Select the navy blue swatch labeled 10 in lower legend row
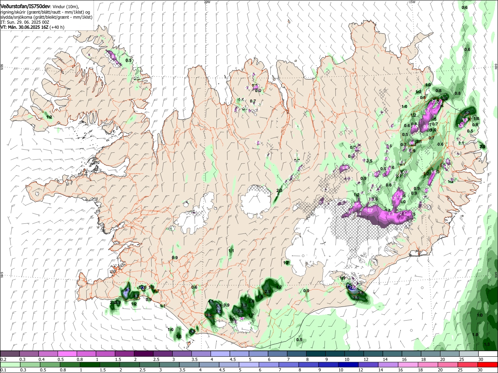This screenshot has width=498, height=373. coord(348,364)
